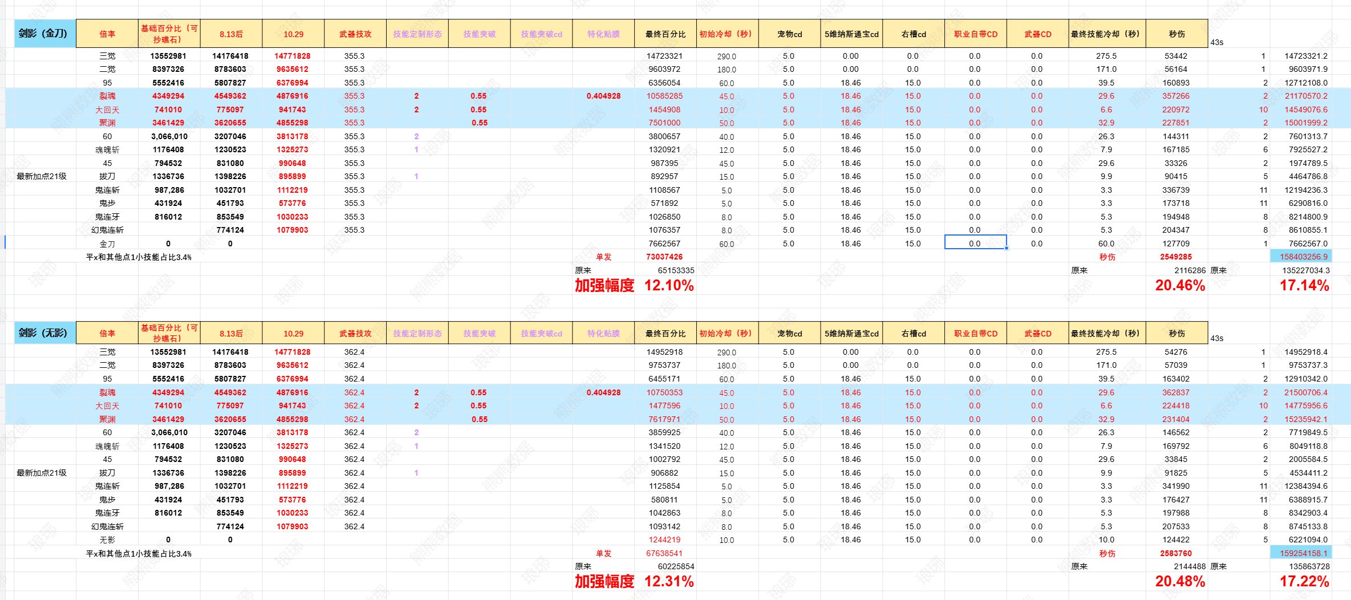1351x600 pixels.
Task: Click the 特化贴膜 header in the 无影 table
Action: coord(603,333)
